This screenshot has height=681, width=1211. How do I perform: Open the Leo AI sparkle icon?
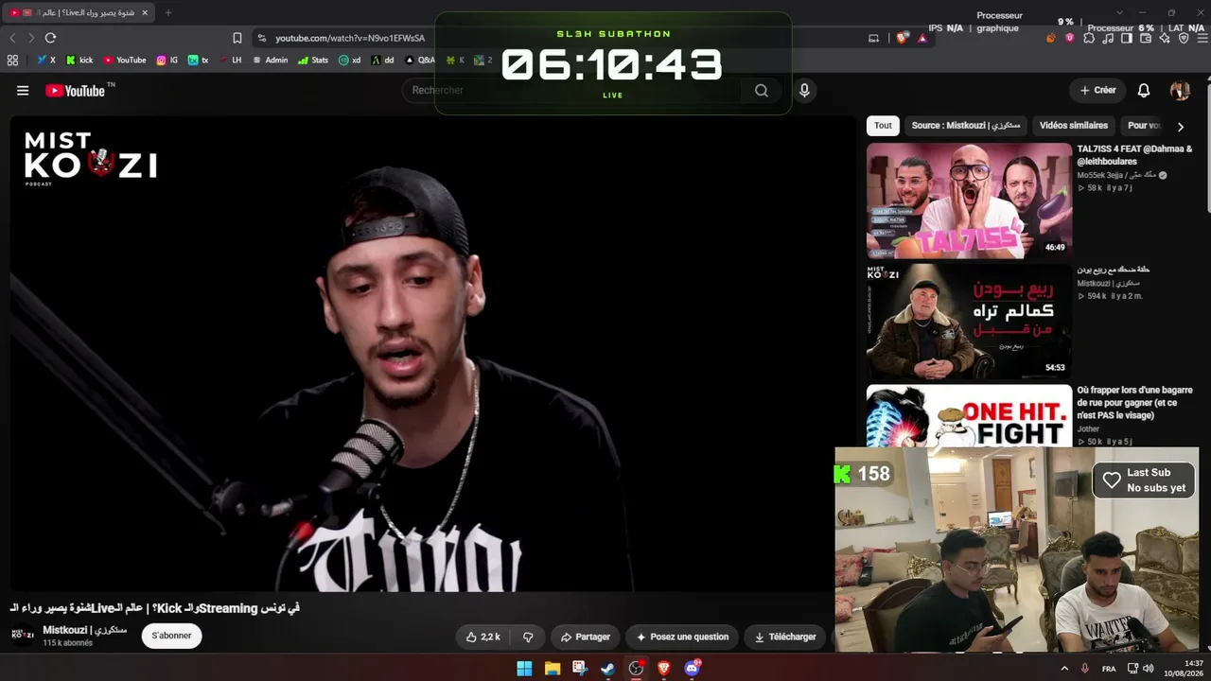1165,38
